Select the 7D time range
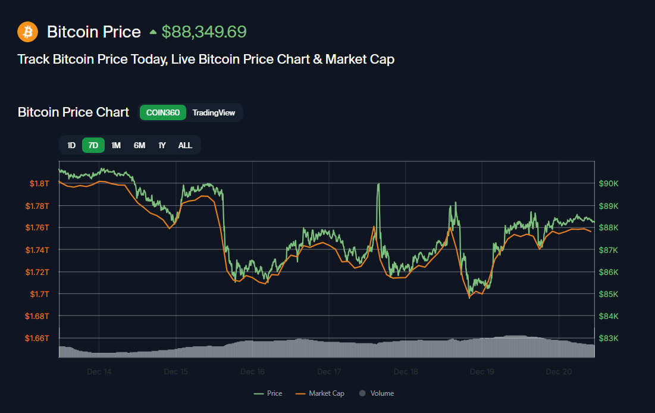This screenshot has height=413, width=655. tap(93, 145)
